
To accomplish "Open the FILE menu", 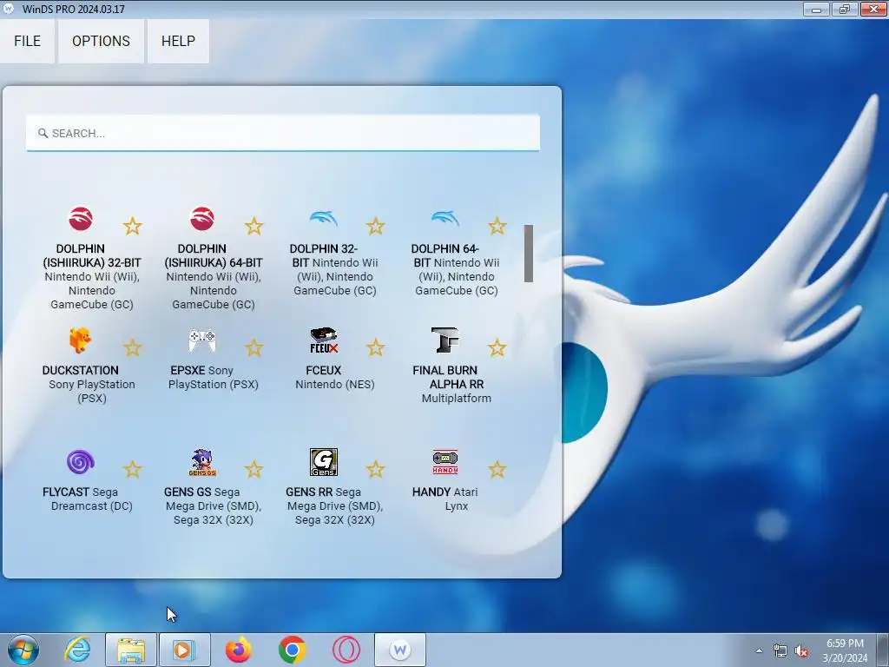I will 27,41.
